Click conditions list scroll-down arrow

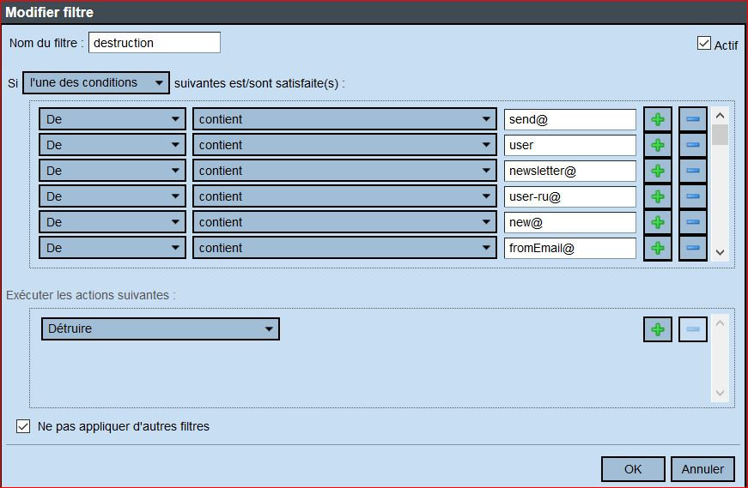coord(720,252)
